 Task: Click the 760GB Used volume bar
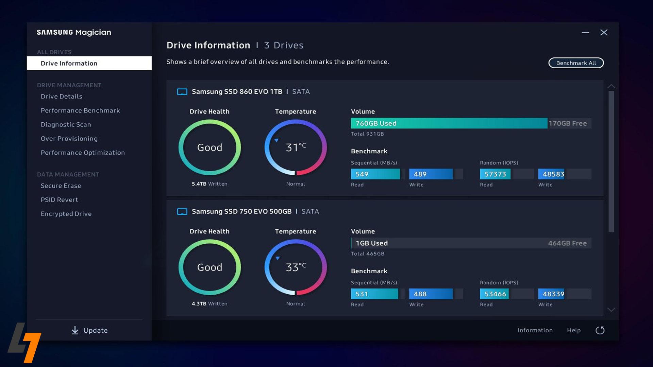pos(449,123)
